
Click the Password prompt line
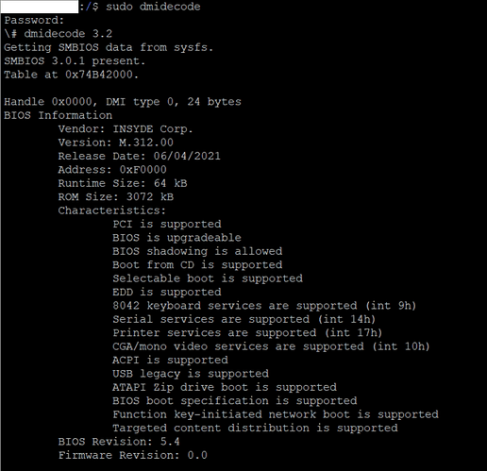(34, 20)
